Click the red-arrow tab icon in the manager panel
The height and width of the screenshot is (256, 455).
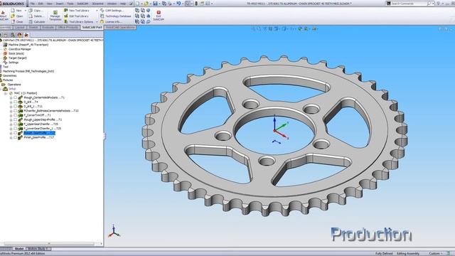coord(26,35)
